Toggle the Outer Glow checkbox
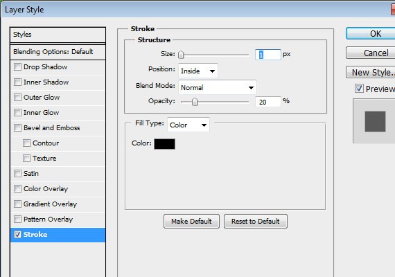Viewport: 395px width, 277px height. (17, 98)
